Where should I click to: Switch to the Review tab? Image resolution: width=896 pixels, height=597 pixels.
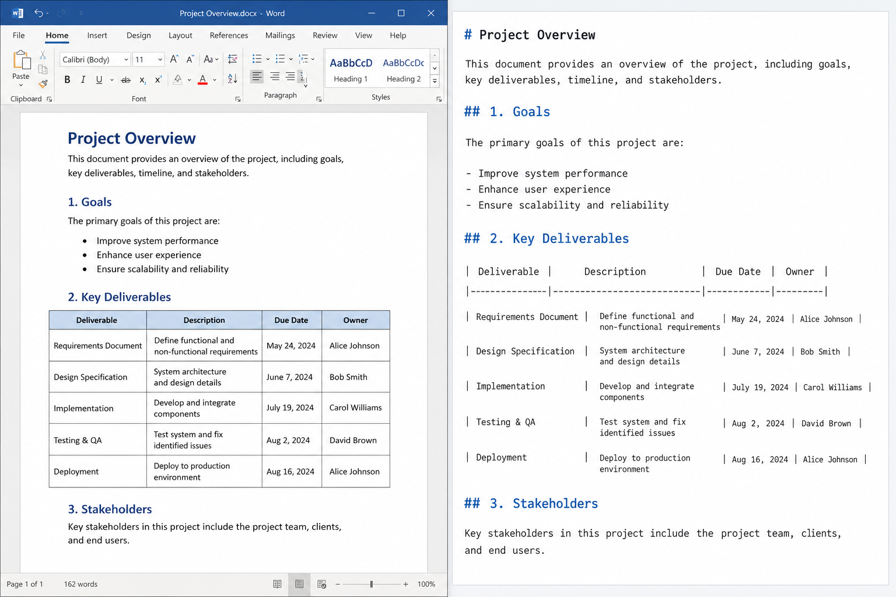pos(325,36)
